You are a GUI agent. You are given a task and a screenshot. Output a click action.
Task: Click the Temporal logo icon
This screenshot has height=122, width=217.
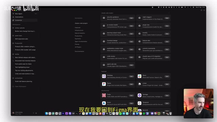point(139,103)
